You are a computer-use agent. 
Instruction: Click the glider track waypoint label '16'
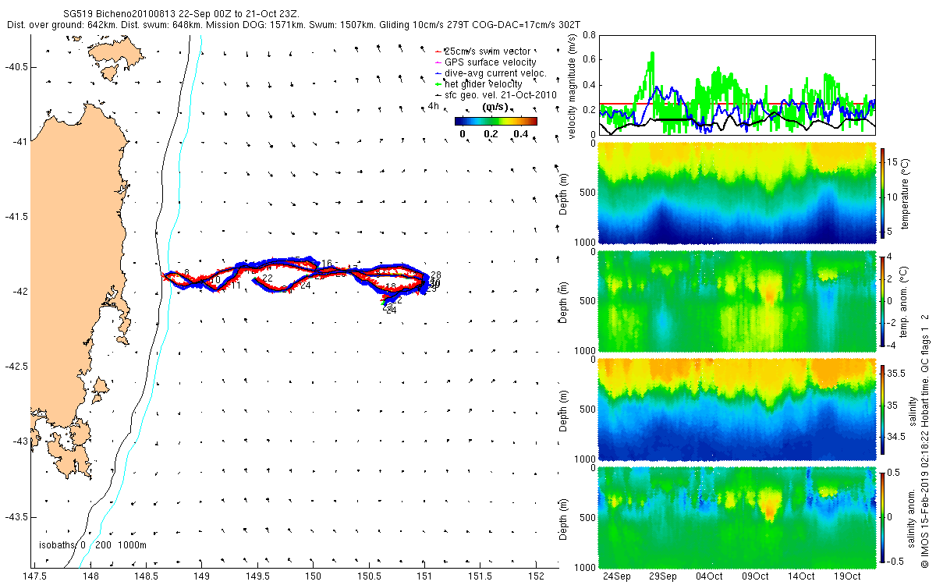click(x=327, y=264)
